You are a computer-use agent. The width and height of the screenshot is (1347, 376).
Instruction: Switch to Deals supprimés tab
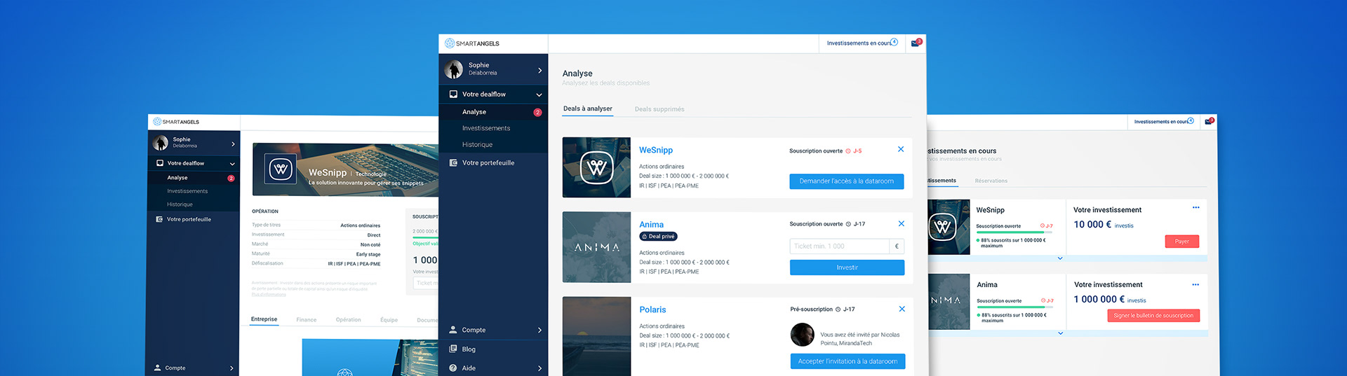coord(659,109)
